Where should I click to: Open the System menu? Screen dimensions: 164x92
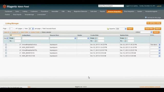pyautogui.click(x=140, y=11)
